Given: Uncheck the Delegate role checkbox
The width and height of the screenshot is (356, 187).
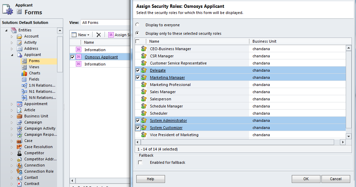Looking at the screenshot, I should point(138,70).
